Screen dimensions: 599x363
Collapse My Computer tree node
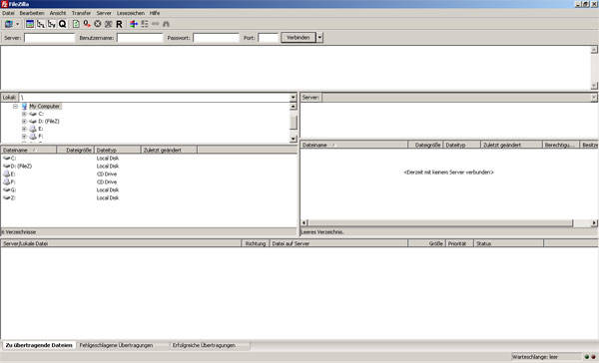[x=15, y=106]
